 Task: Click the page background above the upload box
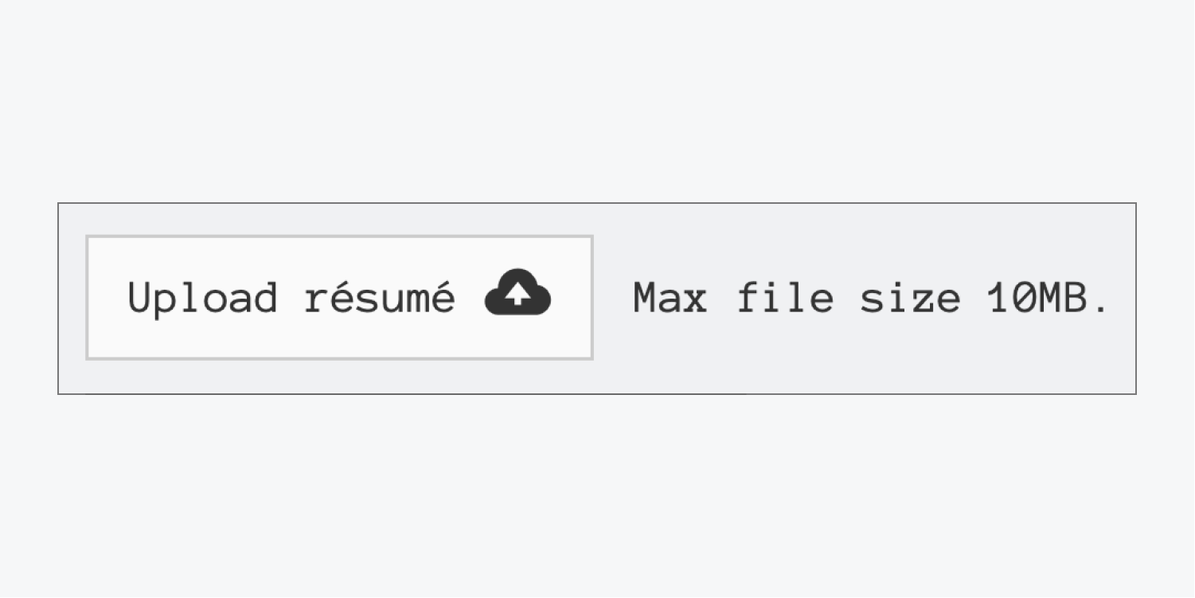597,101
